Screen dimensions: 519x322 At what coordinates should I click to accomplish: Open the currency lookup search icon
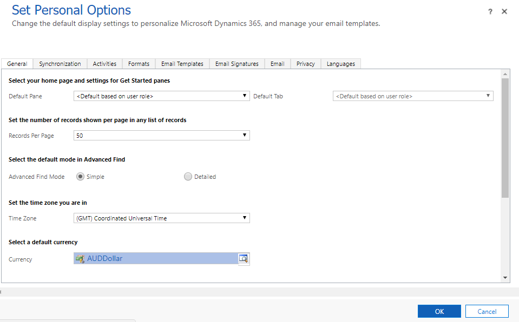244,258
